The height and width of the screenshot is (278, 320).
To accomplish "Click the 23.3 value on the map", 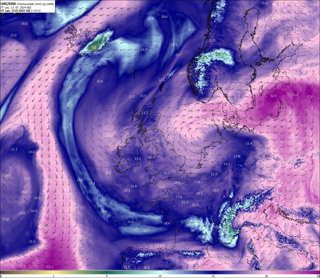I will 199,193.
